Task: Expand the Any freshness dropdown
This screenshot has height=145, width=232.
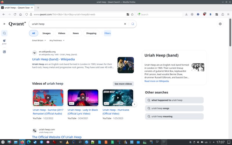Action: coord(57,40)
